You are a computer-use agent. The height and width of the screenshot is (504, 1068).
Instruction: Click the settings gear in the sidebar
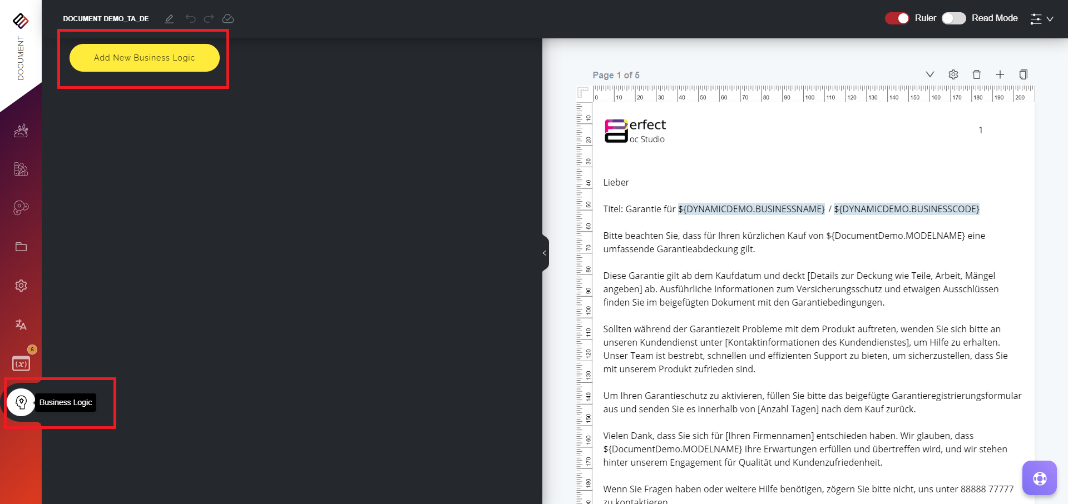point(21,285)
